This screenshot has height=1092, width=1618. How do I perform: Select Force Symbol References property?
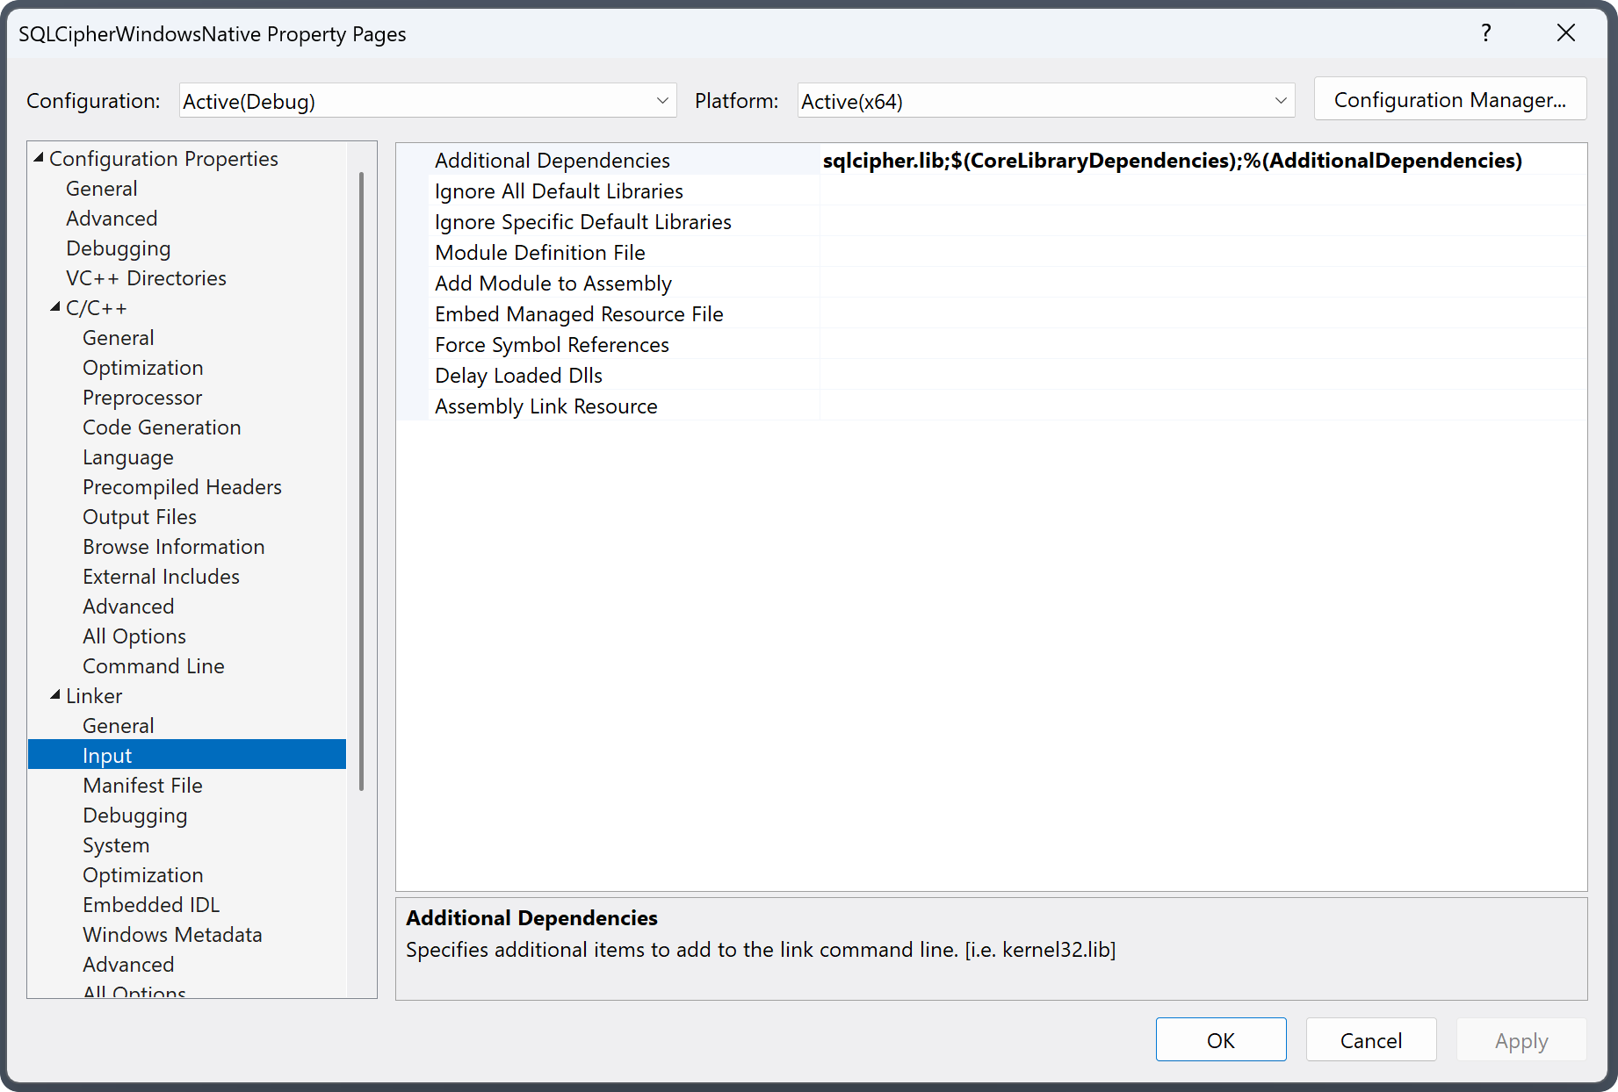(552, 345)
